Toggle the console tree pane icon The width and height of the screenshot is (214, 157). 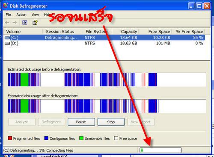pyautogui.click(x=25, y=23)
